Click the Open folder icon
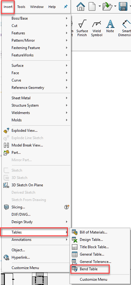This screenshot has width=131, height=285. click(108, 6)
